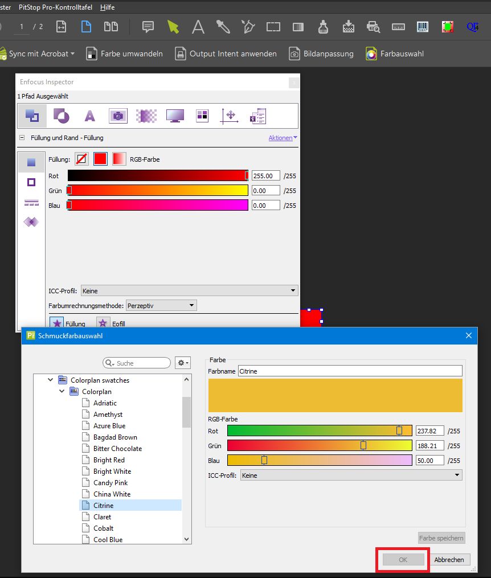491x578 pixels.
Task: Click the download-tray toolbar icon
Action: pyautogui.click(x=349, y=27)
